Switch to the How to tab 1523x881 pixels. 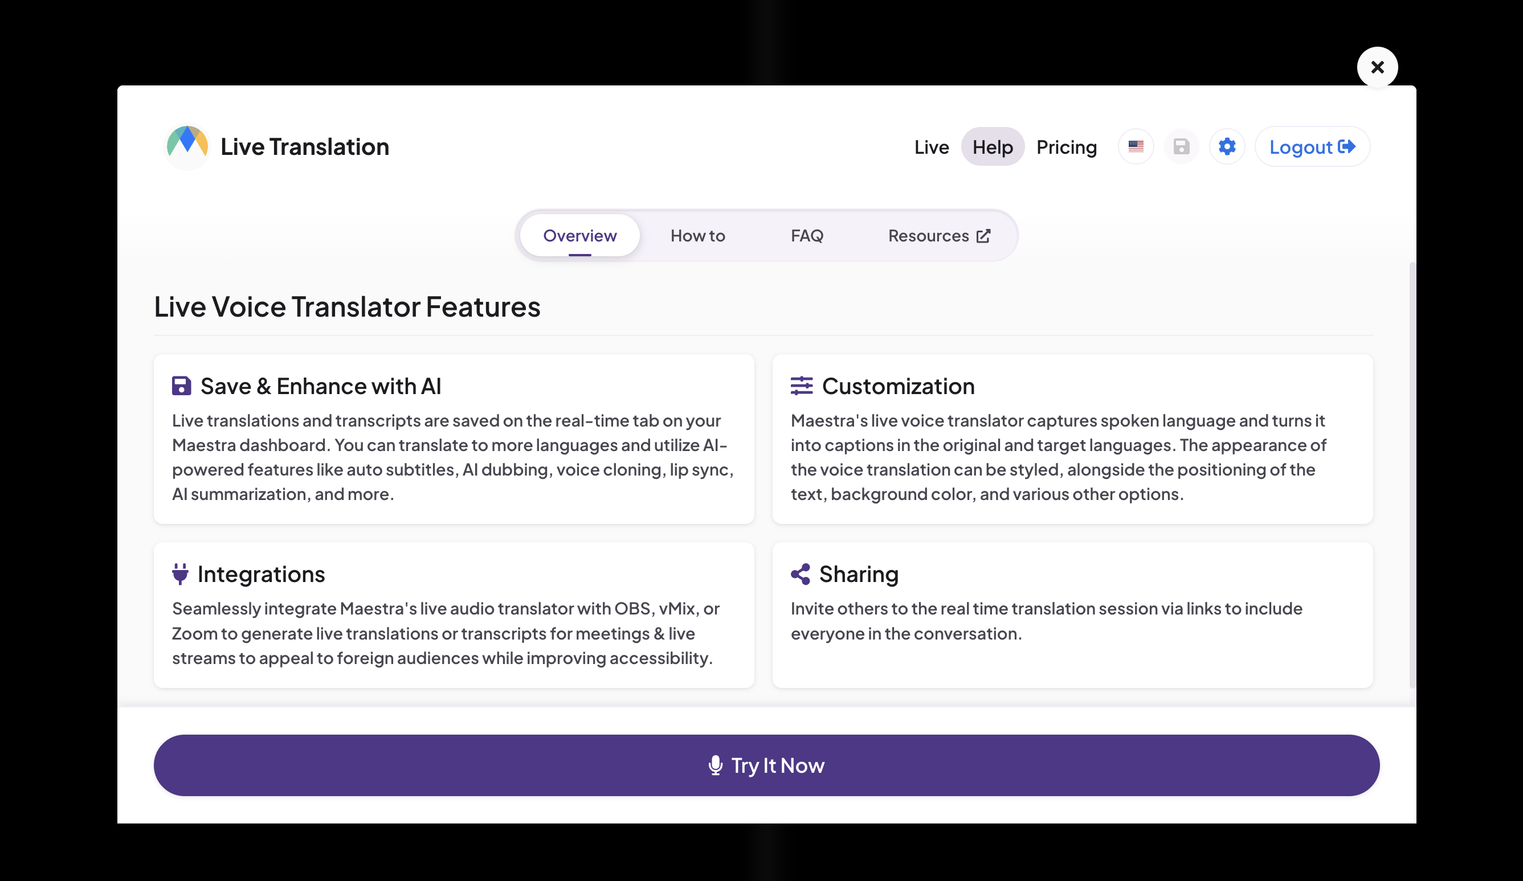pyautogui.click(x=697, y=236)
